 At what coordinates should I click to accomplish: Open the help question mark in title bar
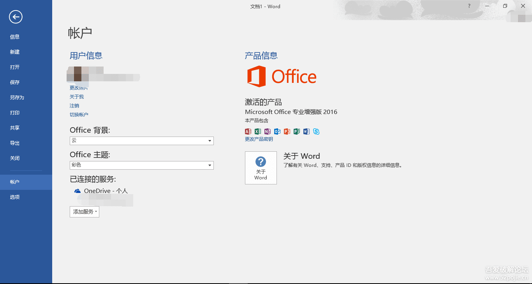pos(469,6)
